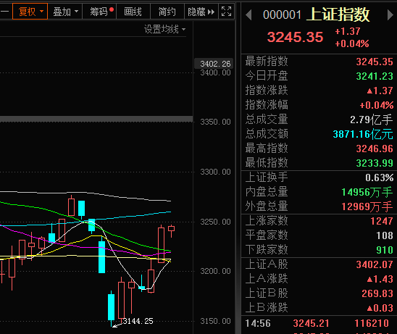Screen dimensions: 397x334
Task: Open the 复权 dropdown
Action: [30, 12]
